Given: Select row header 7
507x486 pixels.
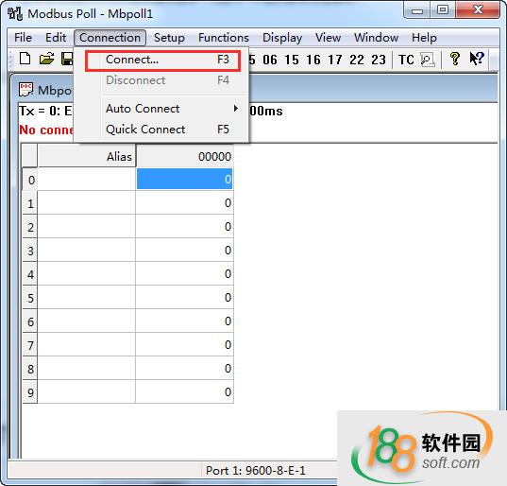Looking at the screenshot, I should (30, 345).
